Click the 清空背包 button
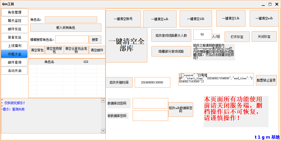The width and height of the screenshot is (281, 141). 37,50
